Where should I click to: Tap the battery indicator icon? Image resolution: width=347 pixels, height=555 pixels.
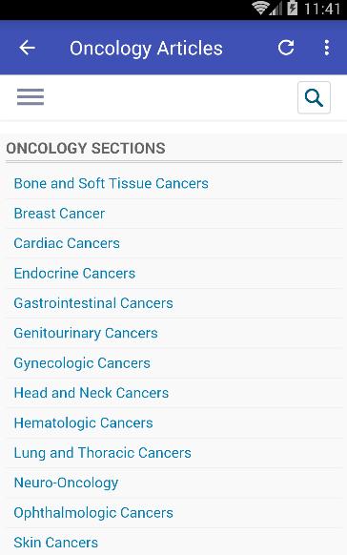click(293, 8)
